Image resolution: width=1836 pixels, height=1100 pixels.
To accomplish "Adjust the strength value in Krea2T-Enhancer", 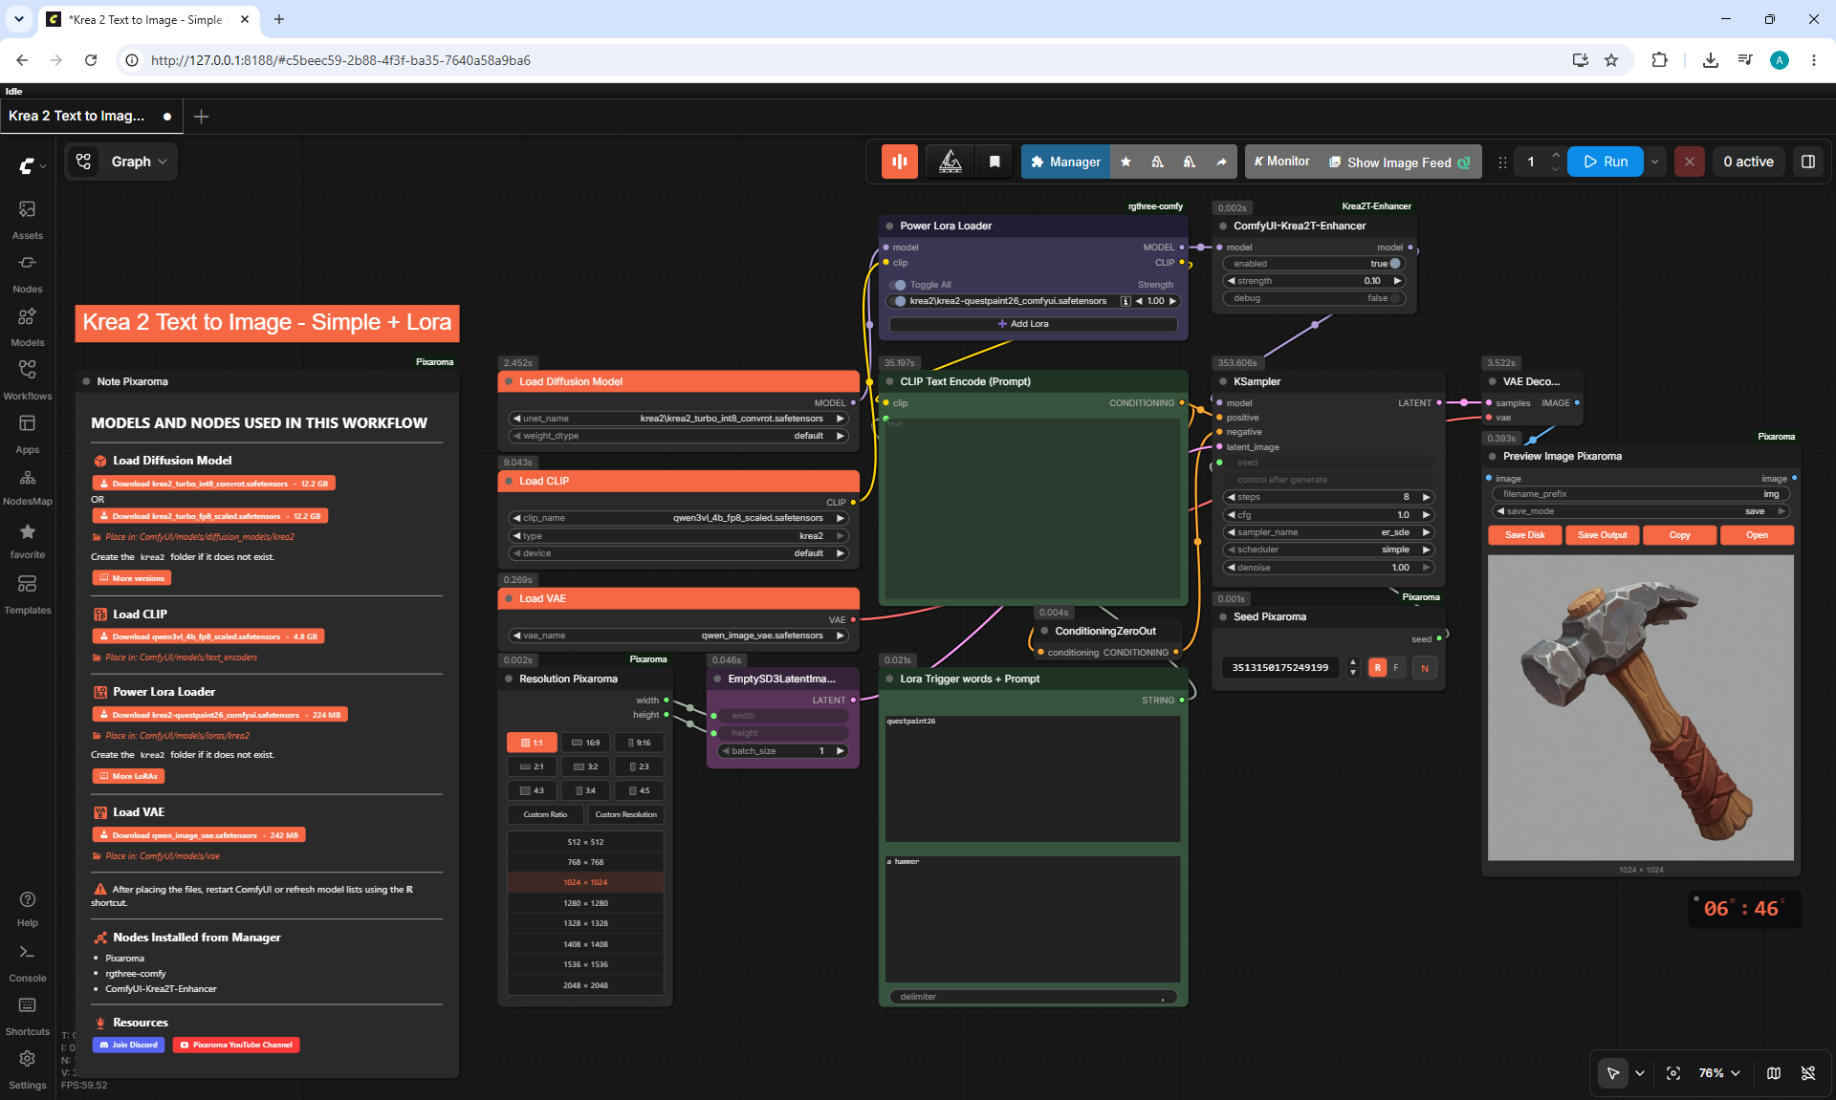I will 1315,281.
